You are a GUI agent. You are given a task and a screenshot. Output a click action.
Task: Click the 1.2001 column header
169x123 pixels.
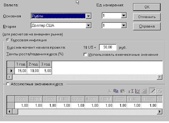[x=22, y=99]
